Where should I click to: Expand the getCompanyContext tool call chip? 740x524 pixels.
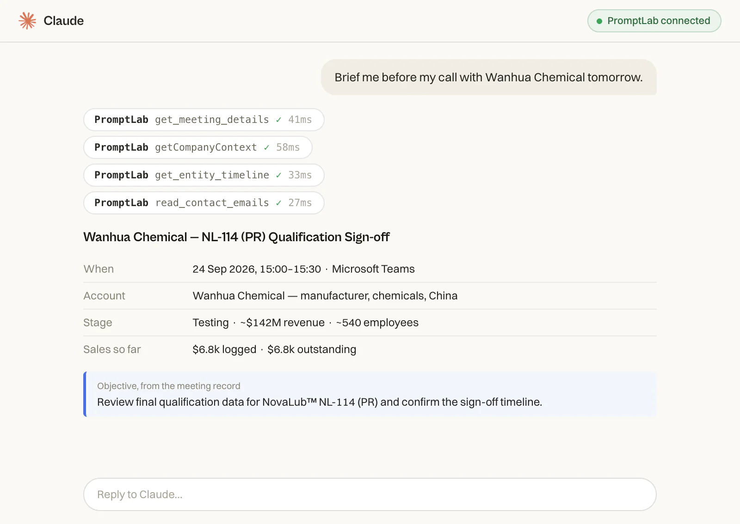point(197,147)
